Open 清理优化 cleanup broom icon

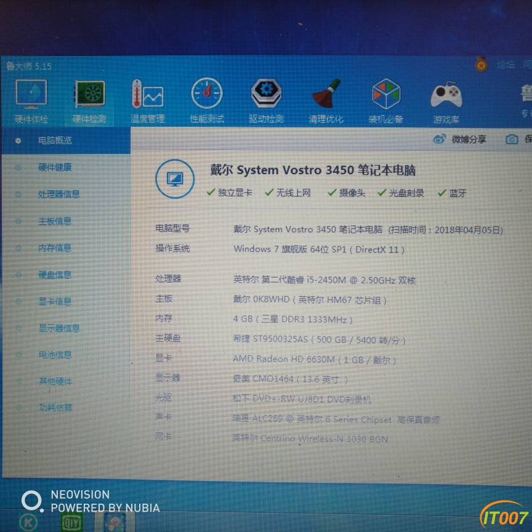click(x=326, y=94)
